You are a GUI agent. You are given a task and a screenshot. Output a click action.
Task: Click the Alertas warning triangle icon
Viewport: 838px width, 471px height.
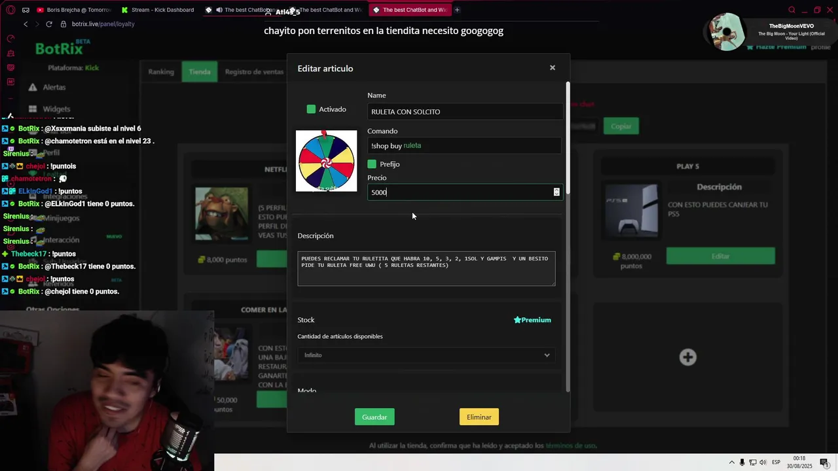[x=32, y=87]
